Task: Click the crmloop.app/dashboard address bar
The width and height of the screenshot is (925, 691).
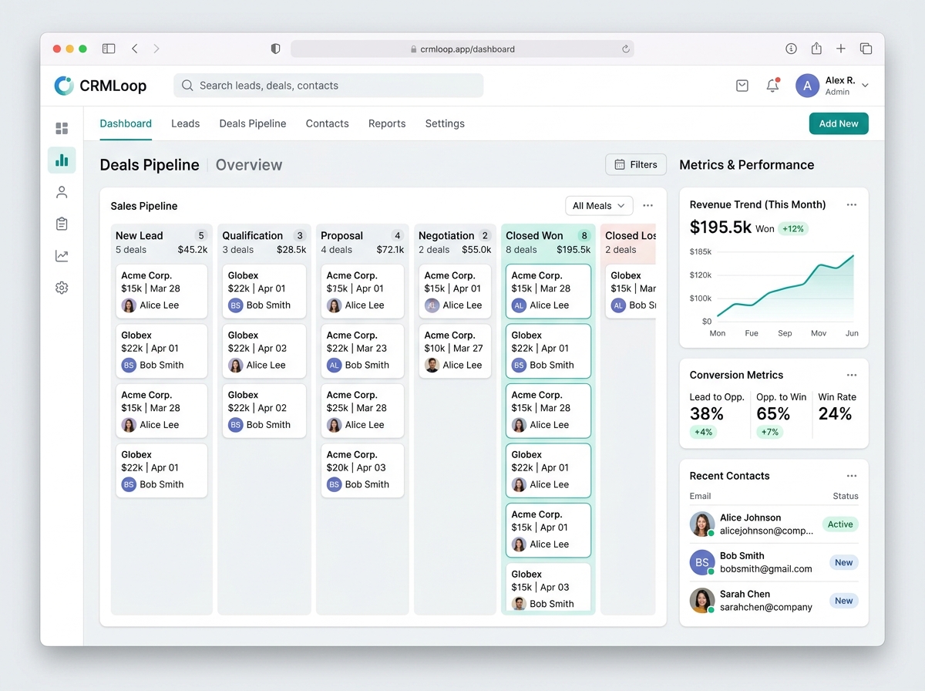Action: coord(462,49)
